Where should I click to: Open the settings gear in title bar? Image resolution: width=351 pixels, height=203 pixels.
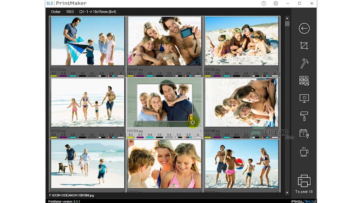276,3
